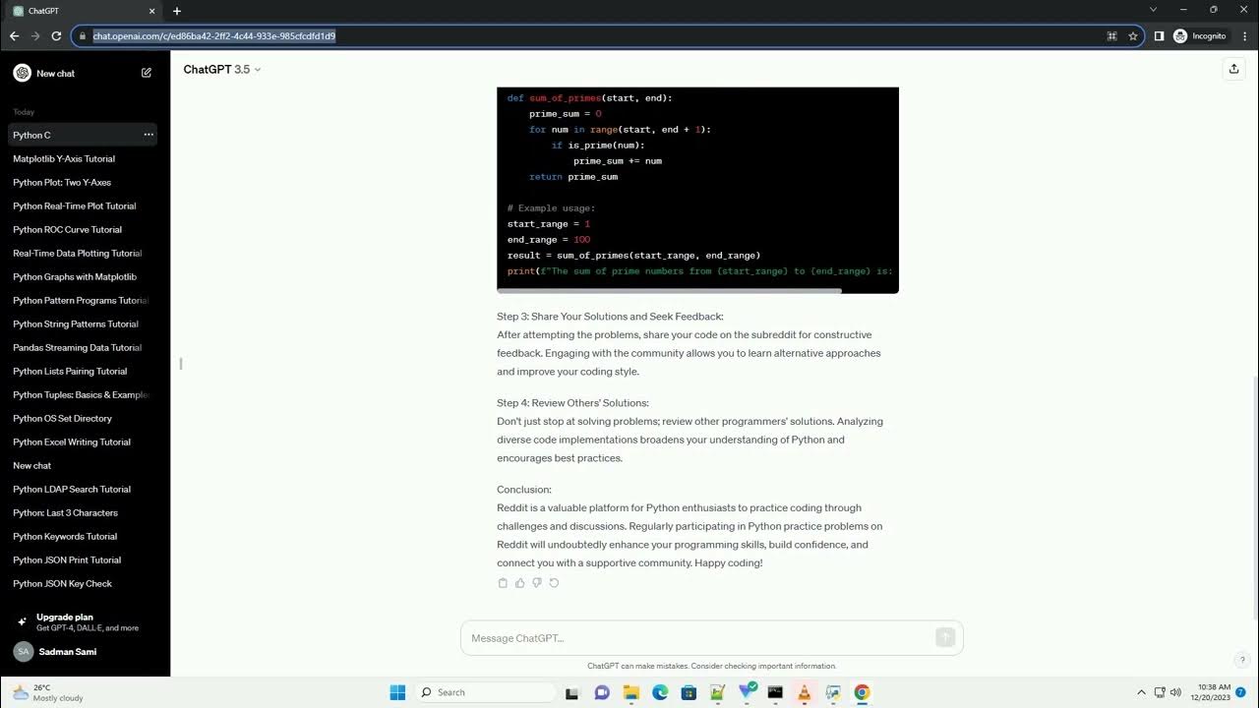Click the ChatGPT logo beside New chat
The height and width of the screenshot is (708, 1259).
22,73
